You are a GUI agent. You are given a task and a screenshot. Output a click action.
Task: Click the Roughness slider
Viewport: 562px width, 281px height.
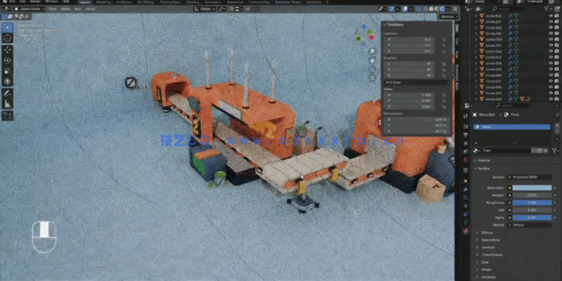click(x=532, y=203)
